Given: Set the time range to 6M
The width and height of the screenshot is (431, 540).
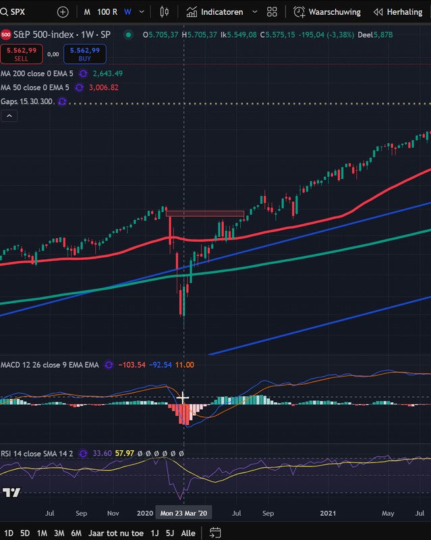Looking at the screenshot, I should point(76,533).
